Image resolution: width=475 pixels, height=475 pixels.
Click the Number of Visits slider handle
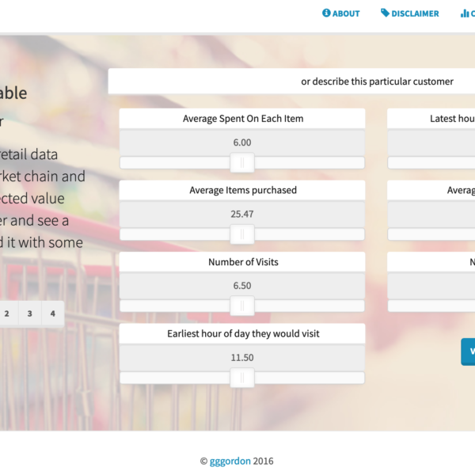coord(242,306)
